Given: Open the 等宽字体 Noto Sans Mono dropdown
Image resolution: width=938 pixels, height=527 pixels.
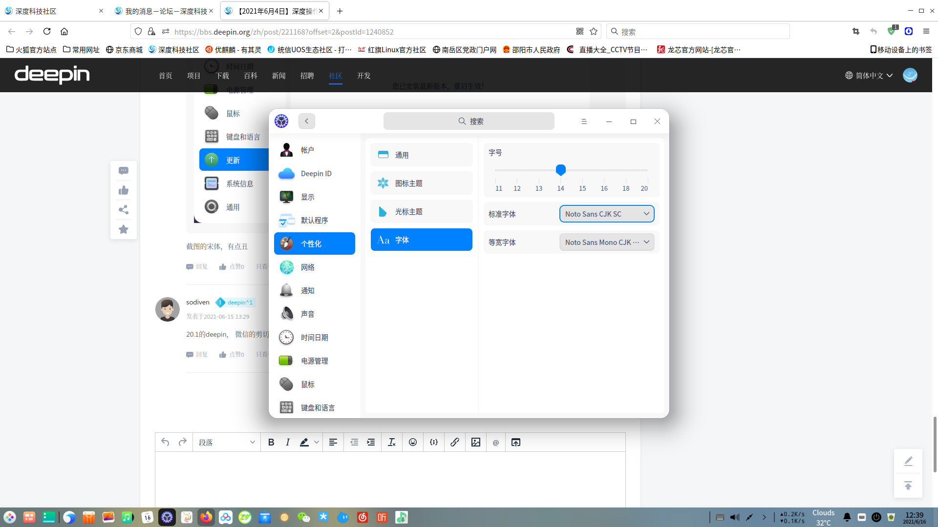Looking at the screenshot, I should click(606, 242).
